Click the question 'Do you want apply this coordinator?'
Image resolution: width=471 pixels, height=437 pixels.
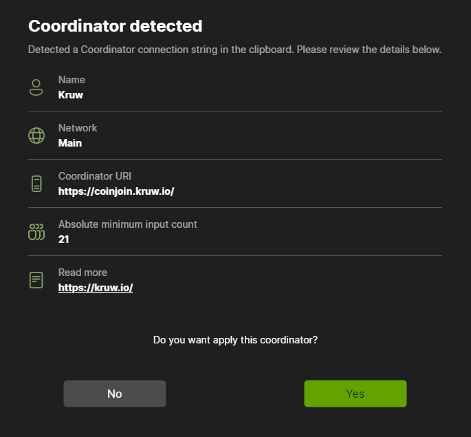coord(235,340)
